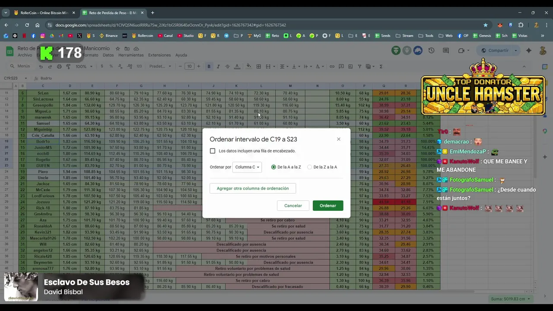Image resolution: width=553 pixels, height=311 pixels.
Task: Open the font family dropdown
Action: tap(160, 67)
